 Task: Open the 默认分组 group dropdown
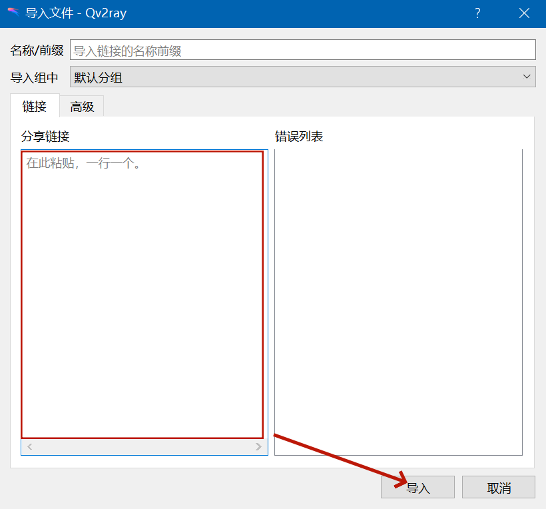click(302, 77)
